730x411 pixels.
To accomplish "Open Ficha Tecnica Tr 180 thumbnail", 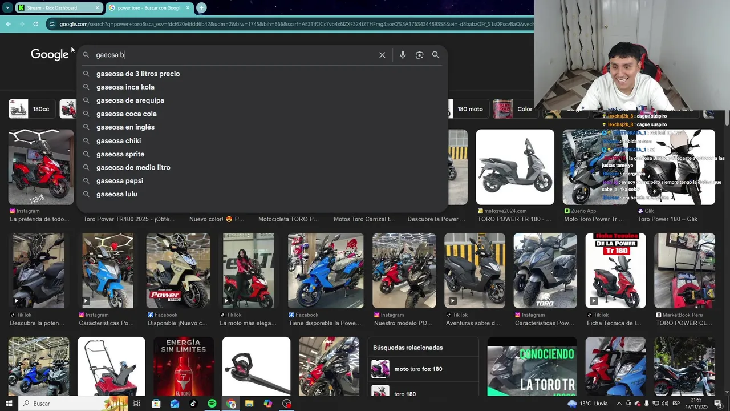I will coord(615,271).
